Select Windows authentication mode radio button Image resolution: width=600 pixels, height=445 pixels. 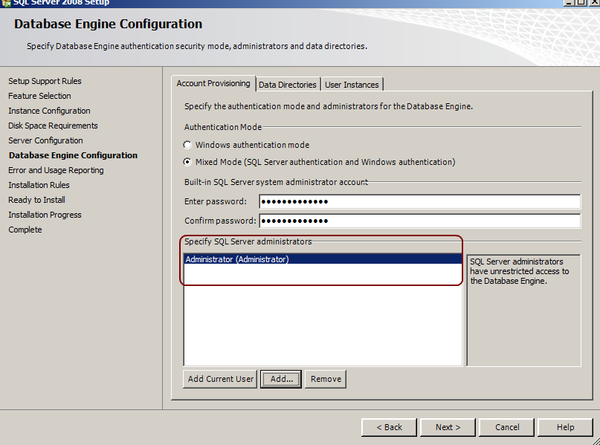[x=188, y=145]
